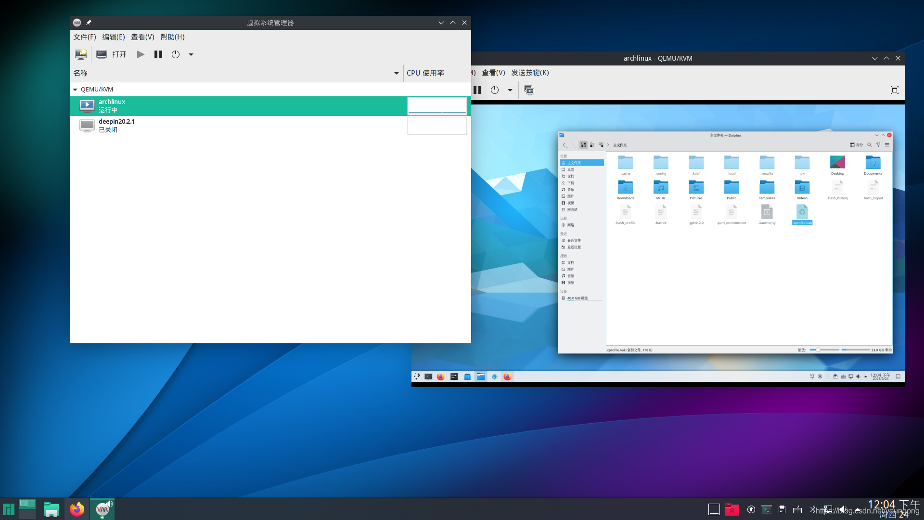Click the fullscreen icon in VM window

tap(894, 90)
